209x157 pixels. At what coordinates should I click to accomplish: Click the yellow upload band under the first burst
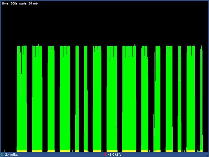22,151
